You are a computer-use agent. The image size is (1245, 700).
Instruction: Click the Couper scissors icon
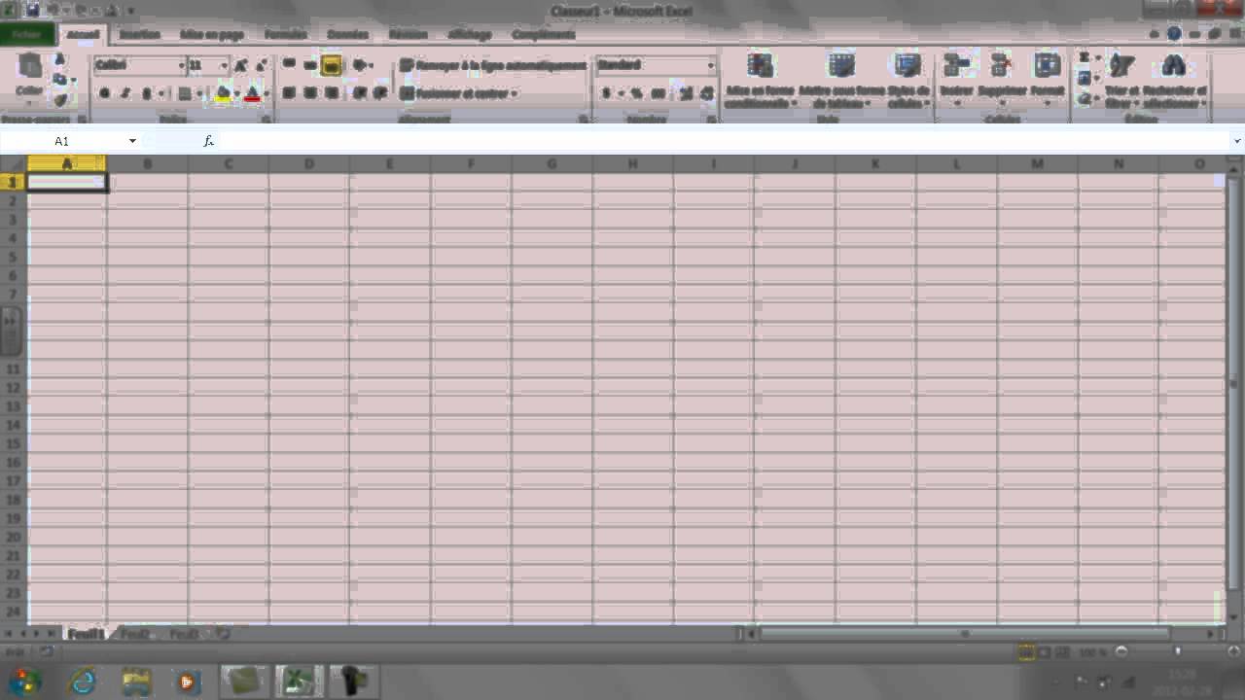[x=59, y=59]
